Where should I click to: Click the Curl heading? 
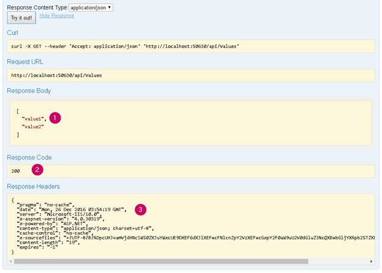(x=12, y=33)
